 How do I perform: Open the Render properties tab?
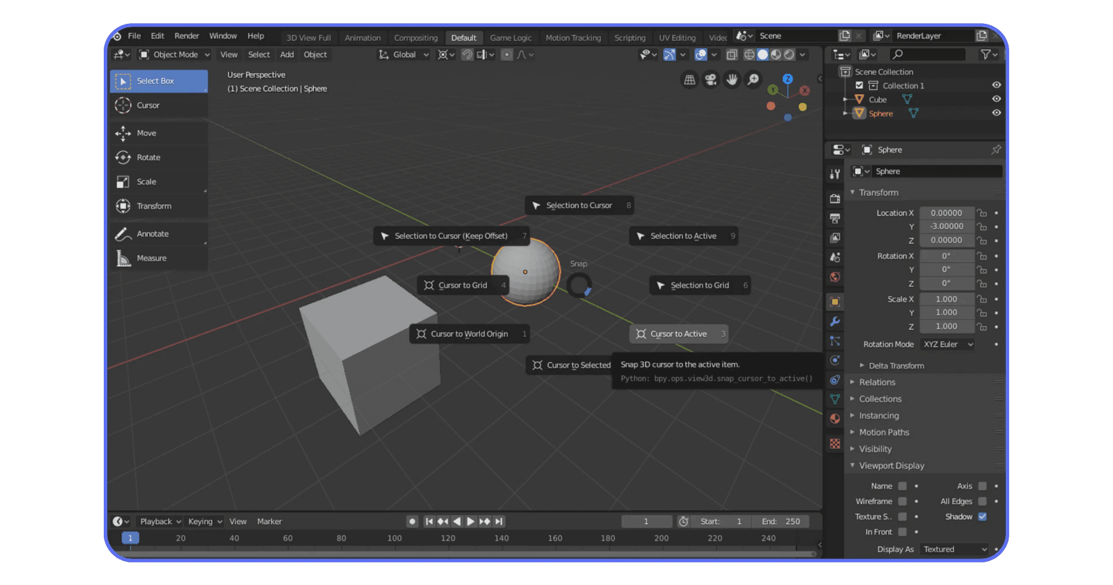(x=835, y=199)
